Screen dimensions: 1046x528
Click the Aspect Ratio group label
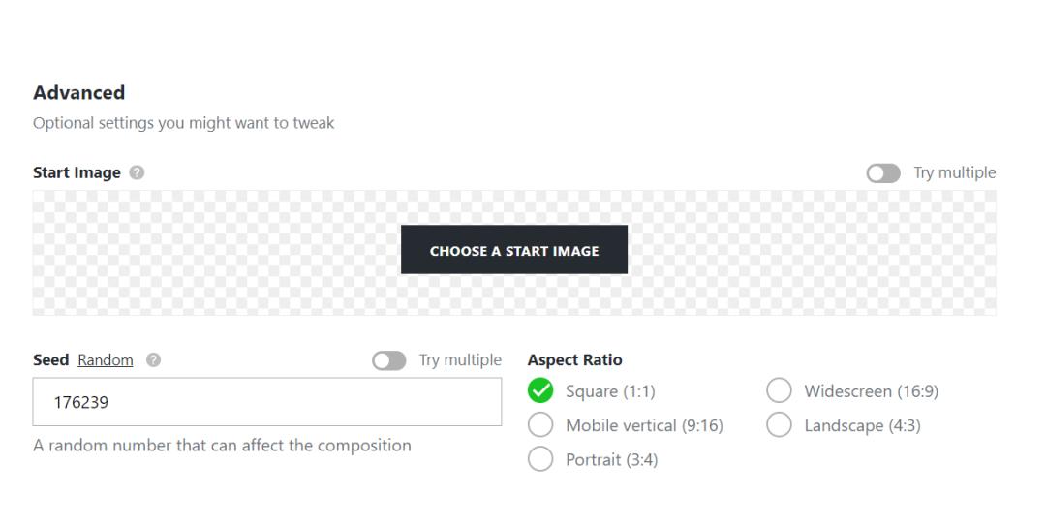click(574, 360)
